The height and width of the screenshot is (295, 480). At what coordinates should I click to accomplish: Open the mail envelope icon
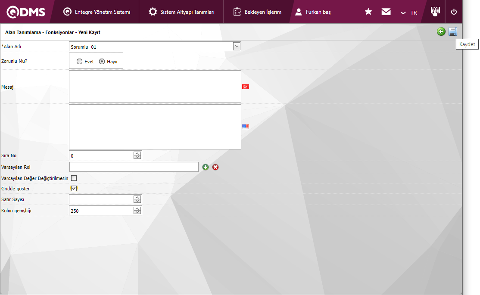386,12
